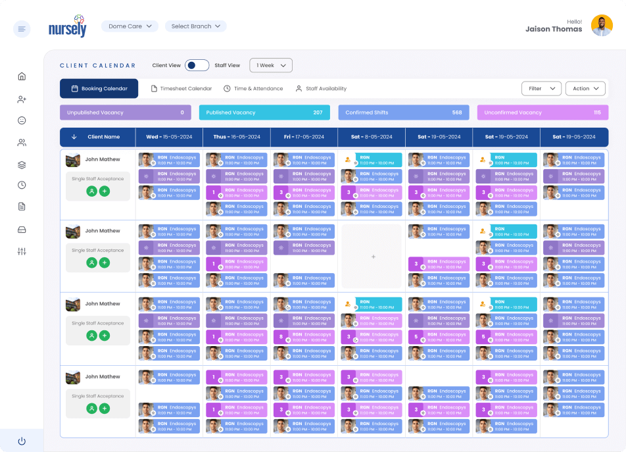Image resolution: width=626 pixels, height=452 pixels.
Task: Click the green person icon in top client row
Action: click(x=92, y=191)
